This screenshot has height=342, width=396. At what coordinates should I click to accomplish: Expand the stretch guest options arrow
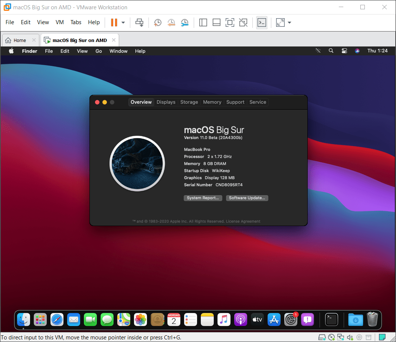289,23
